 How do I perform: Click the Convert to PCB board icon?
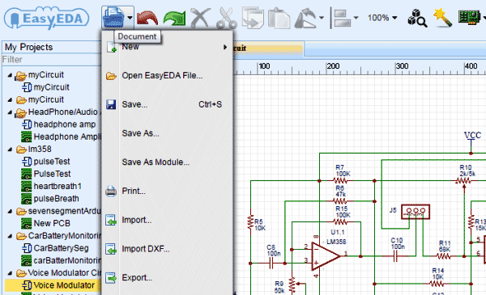[x=469, y=17]
